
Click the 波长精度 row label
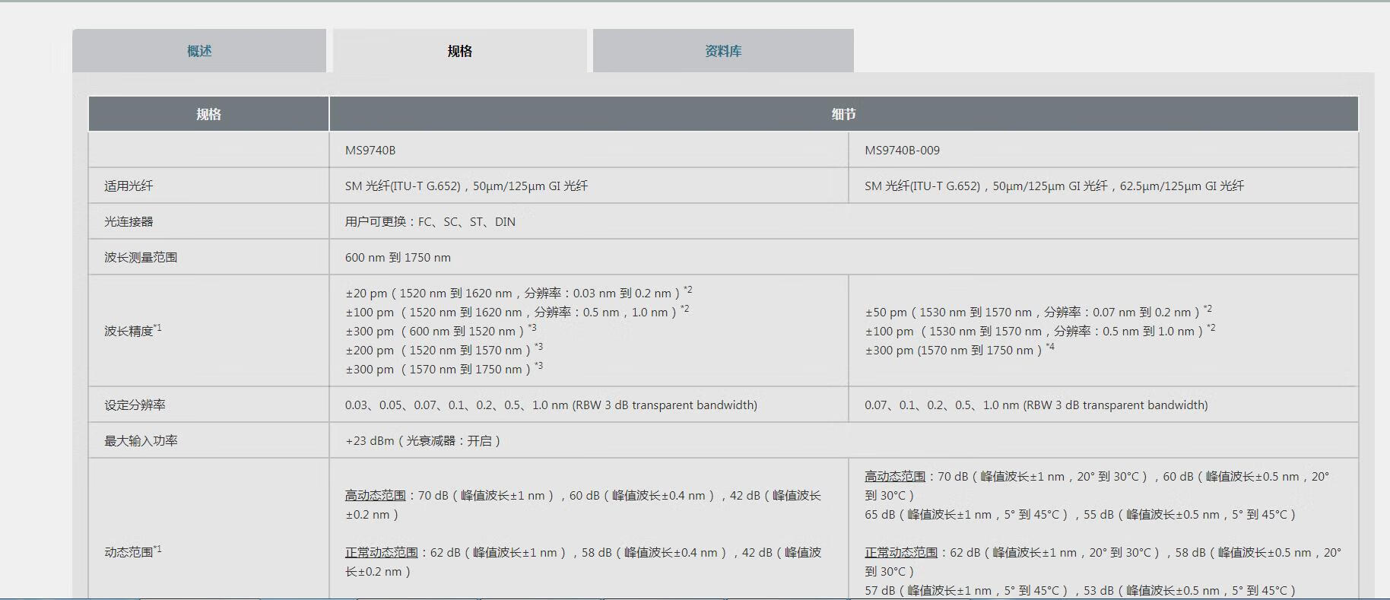133,330
